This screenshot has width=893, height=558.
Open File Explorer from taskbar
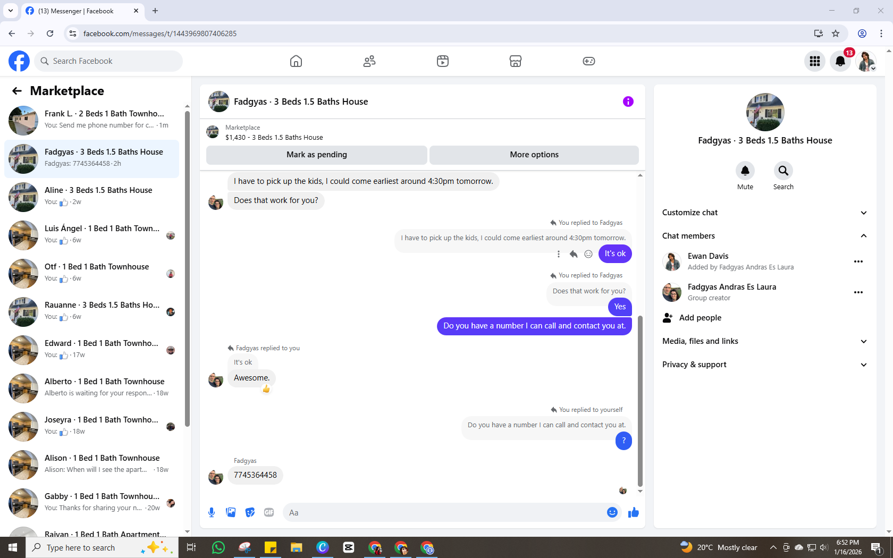tap(296, 547)
